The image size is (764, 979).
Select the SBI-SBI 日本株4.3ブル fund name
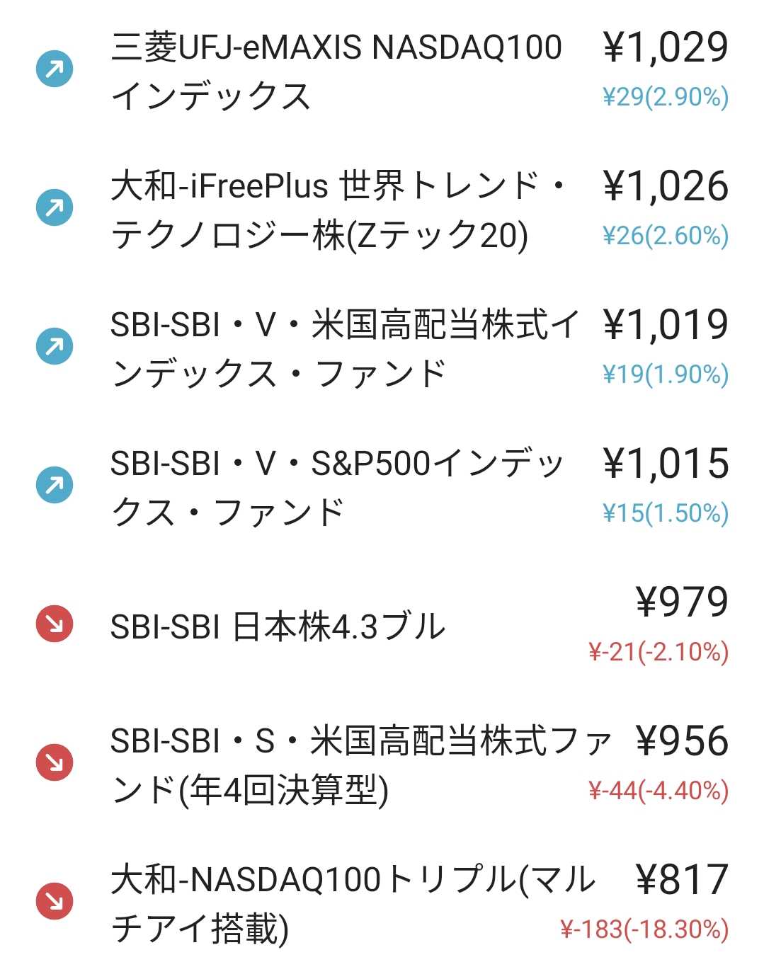[278, 627]
